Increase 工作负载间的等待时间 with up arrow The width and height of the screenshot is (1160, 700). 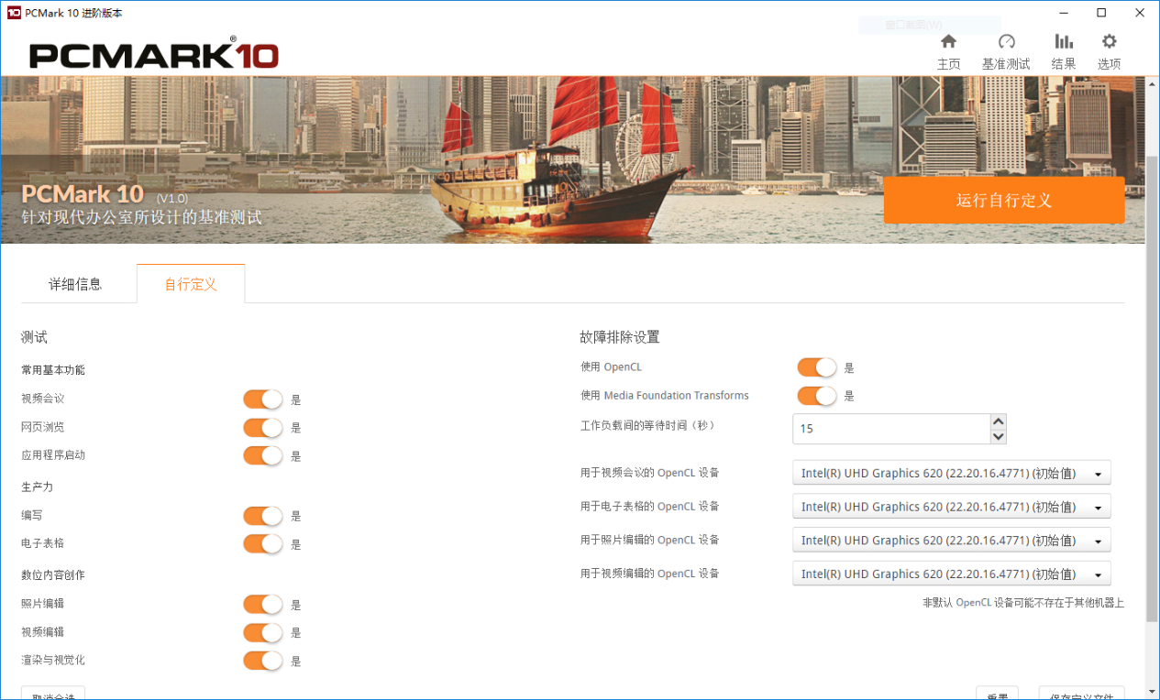pos(999,421)
